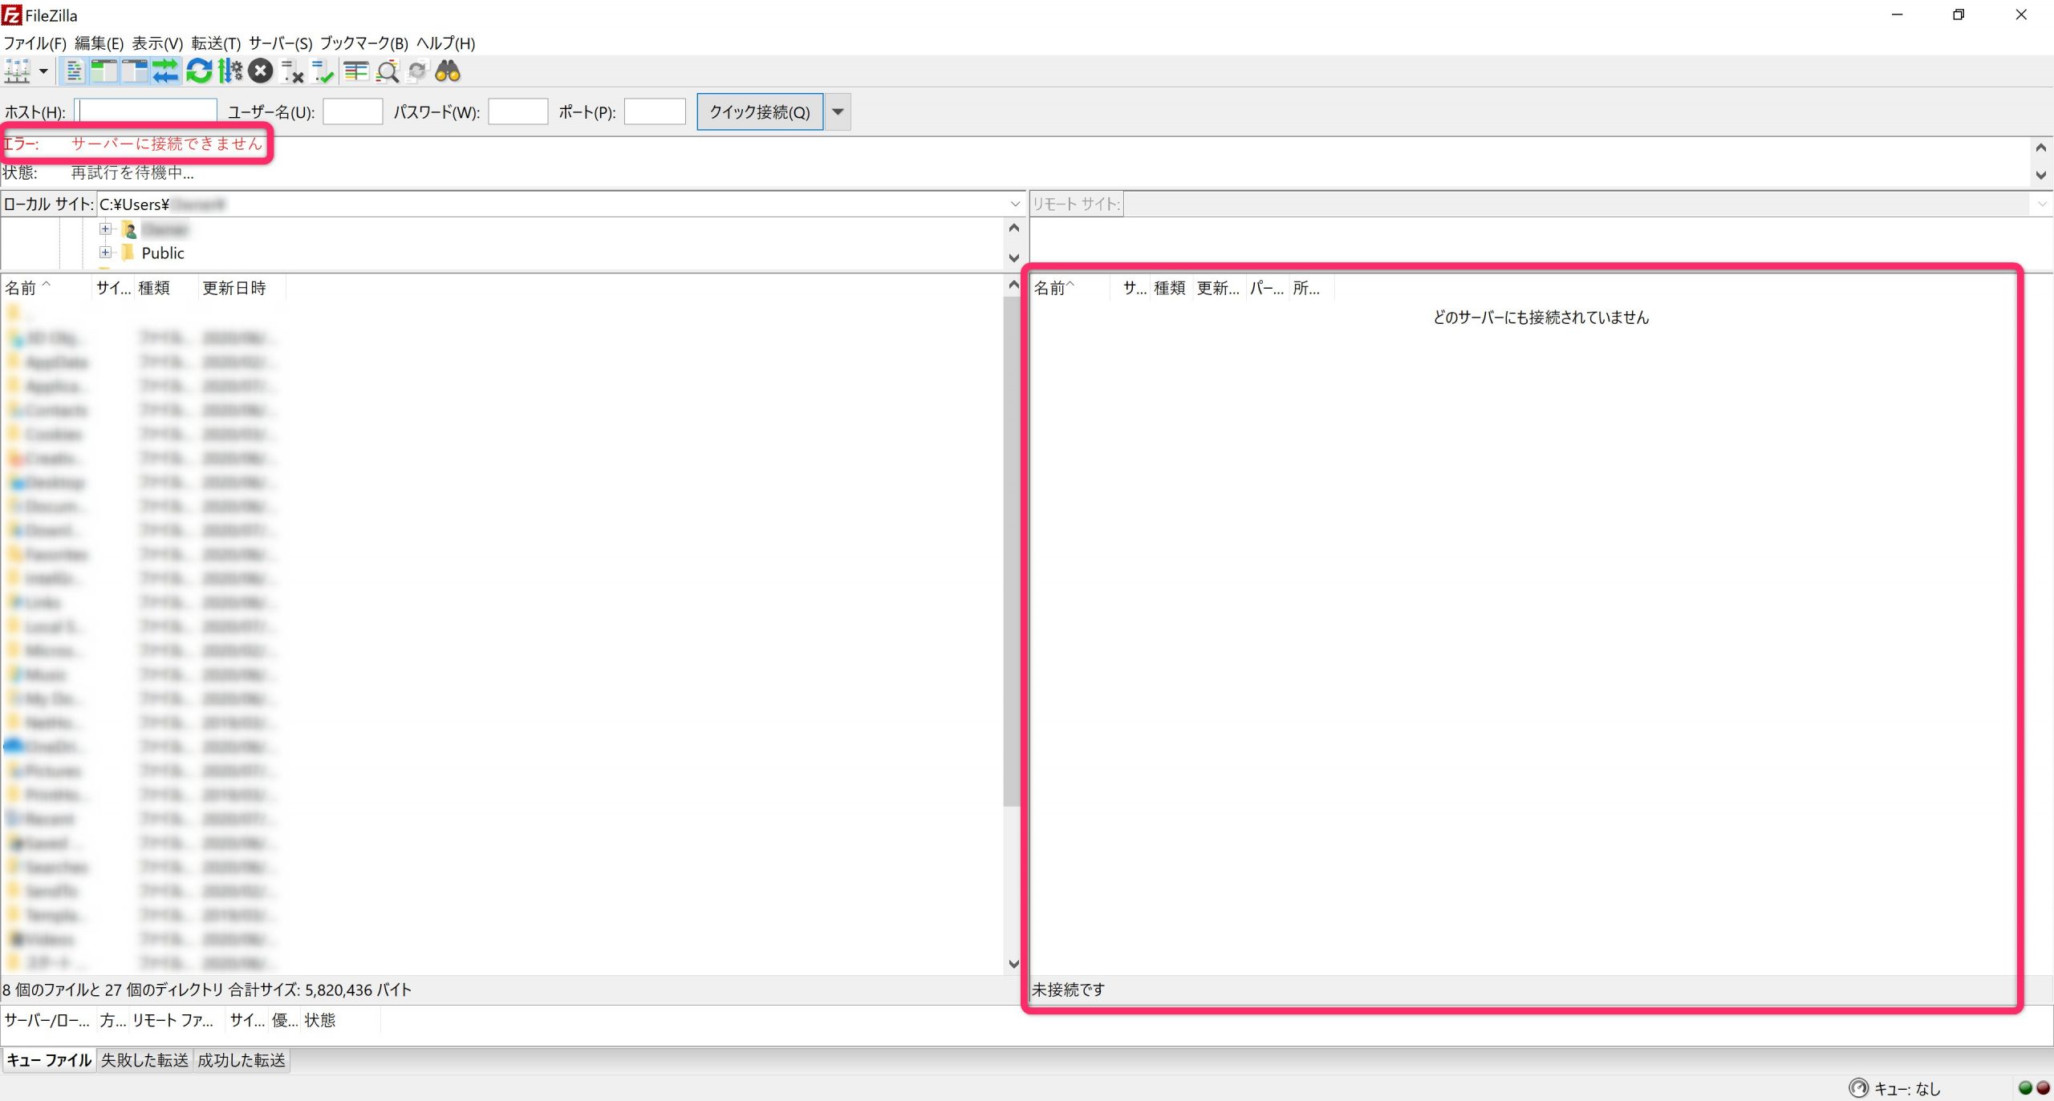Screen dimensions: 2054x1101
Task: Click the クイック接続(Q) button
Action: 759,111
